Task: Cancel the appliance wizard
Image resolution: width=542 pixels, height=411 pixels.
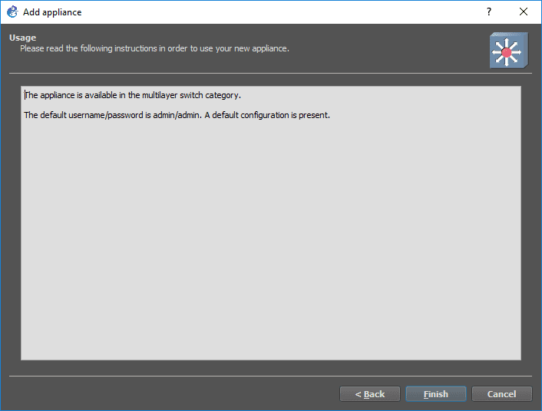Action: click(501, 394)
